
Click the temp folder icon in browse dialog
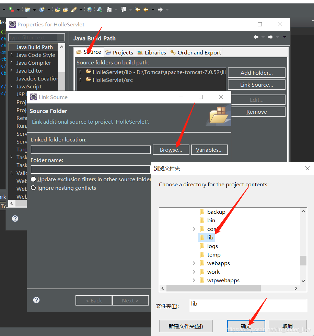[202, 254]
